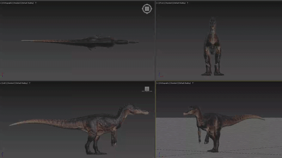Click [Standard] label in the Front viewport

click(x=170, y=3)
